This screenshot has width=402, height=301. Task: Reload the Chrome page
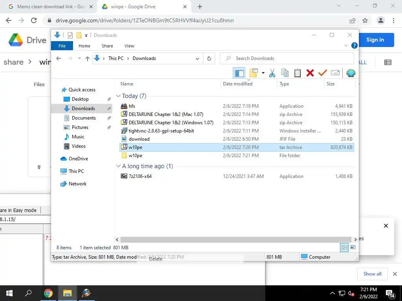point(34,20)
